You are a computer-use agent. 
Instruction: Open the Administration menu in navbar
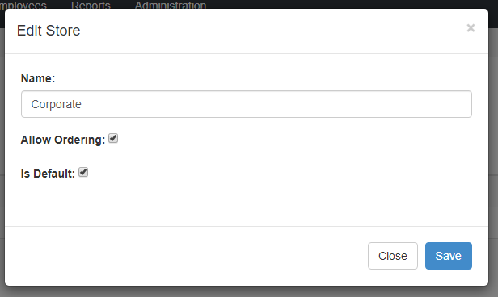click(171, 5)
